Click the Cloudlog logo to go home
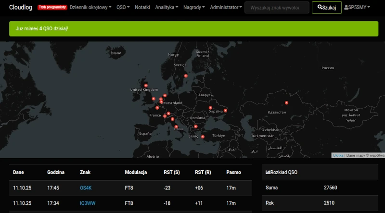This screenshot has width=385, height=213. tap(21, 8)
